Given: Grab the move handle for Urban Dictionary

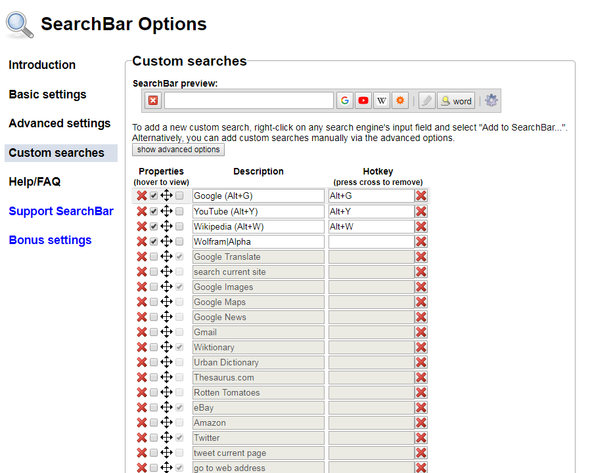Looking at the screenshot, I should click(x=166, y=362).
